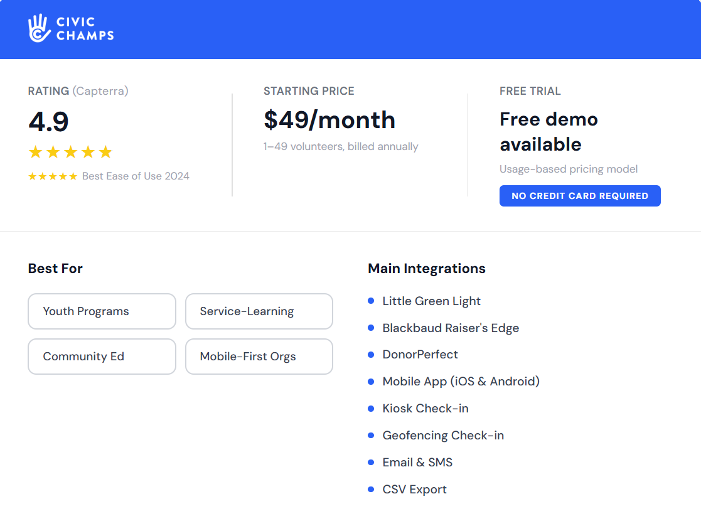Click the NO CREDIT CARD REQUIRED button
The image size is (701, 521).
[x=580, y=196]
